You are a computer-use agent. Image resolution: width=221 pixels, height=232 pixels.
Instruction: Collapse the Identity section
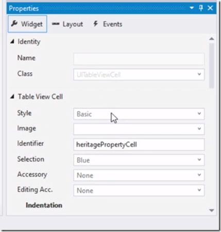click(x=12, y=41)
